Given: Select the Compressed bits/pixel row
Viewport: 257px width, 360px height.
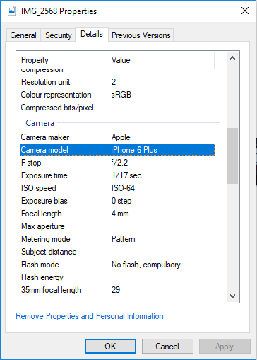Looking at the screenshot, I should pyautogui.click(x=117, y=108).
